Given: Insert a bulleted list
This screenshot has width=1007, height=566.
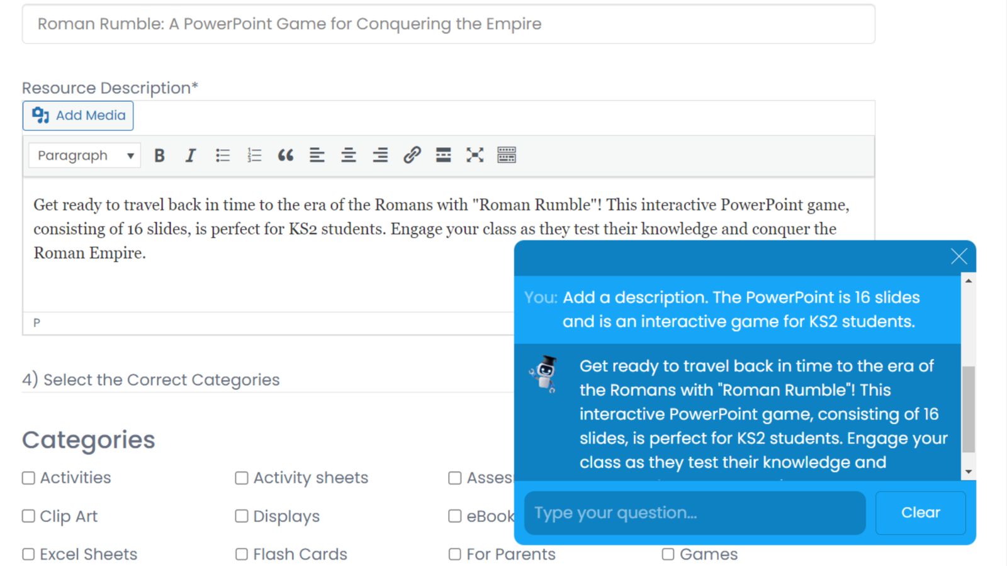Looking at the screenshot, I should click(x=222, y=155).
